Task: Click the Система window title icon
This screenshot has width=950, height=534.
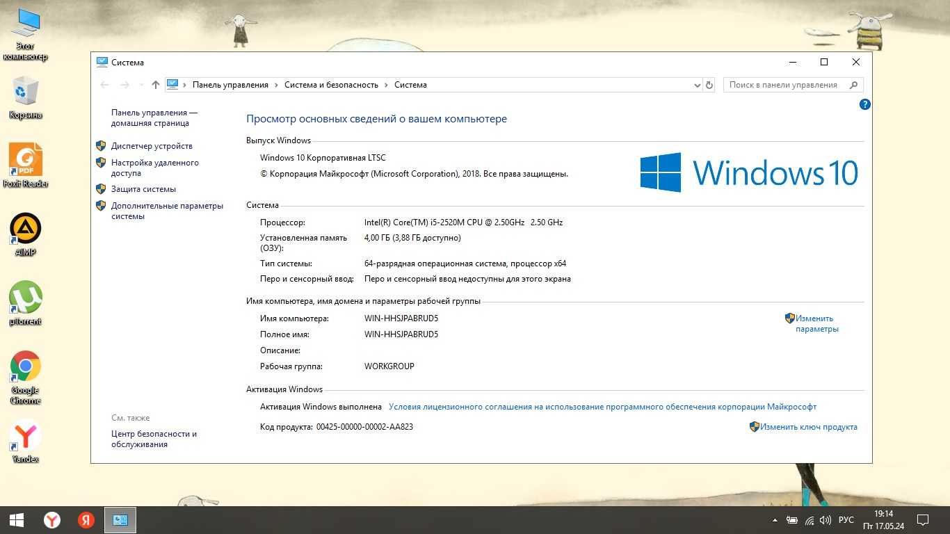Action: (102, 62)
